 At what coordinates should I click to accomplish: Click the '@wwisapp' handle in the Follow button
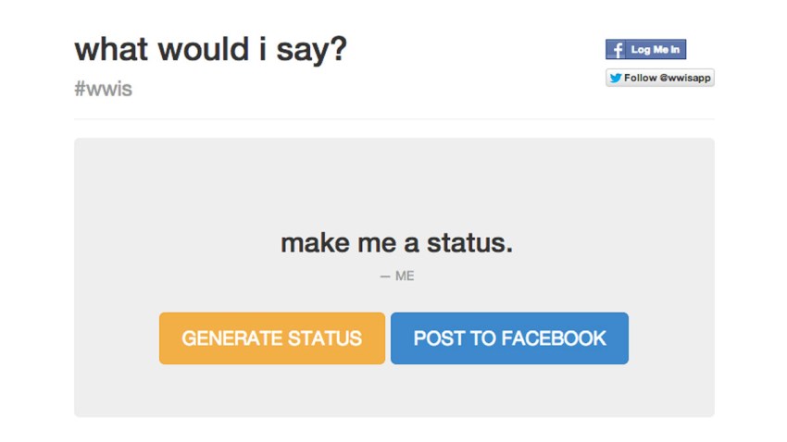pos(685,78)
